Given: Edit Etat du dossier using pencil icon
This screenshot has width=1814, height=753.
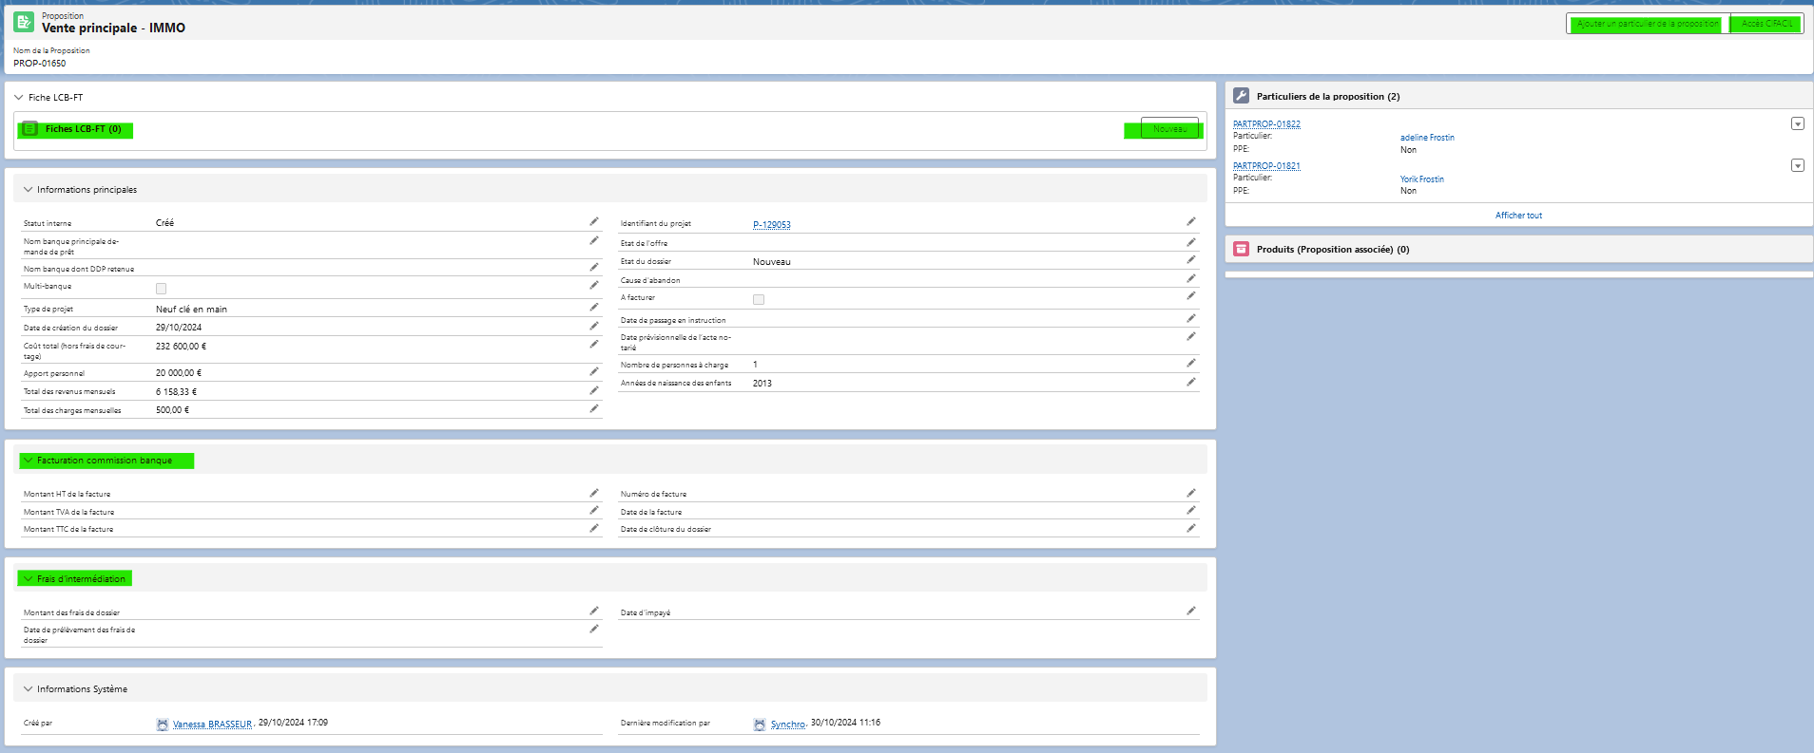Looking at the screenshot, I should click(1191, 260).
